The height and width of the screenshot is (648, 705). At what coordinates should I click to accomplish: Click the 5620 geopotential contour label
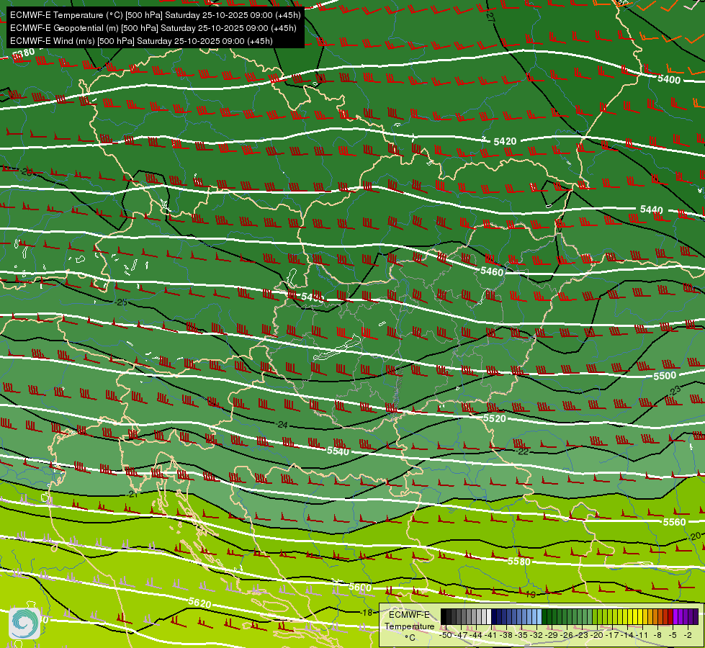click(199, 603)
